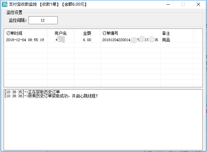Click the blurred username cell in the order row
This screenshot has width=207, height=152.
pyautogui.click(x=61, y=39)
